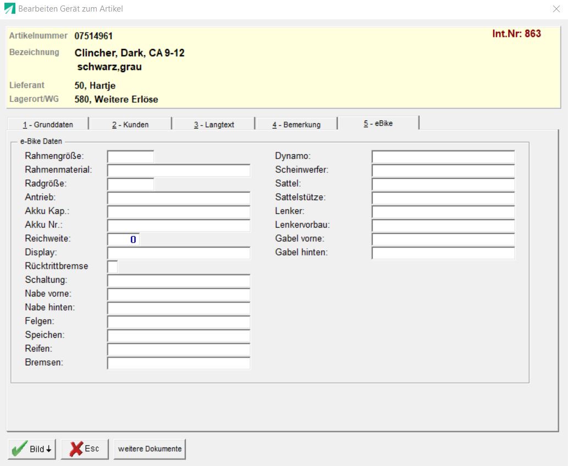Viewport: 568px width, 466px height.
Task: Close the Bearbeiten Gerät dialog window
Action: click(555, 9)
